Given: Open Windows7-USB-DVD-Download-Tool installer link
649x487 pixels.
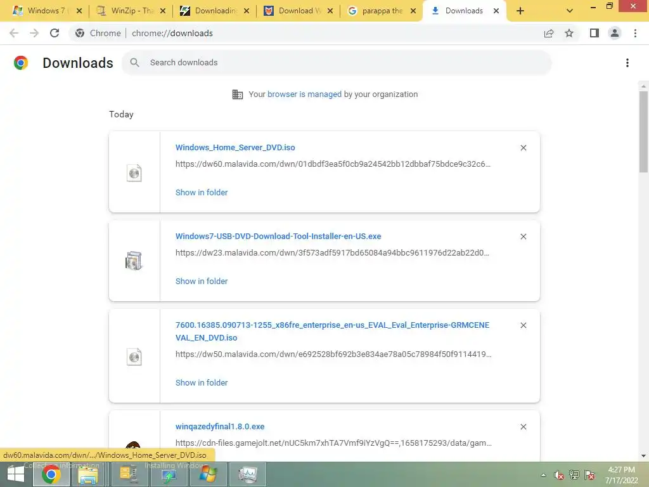Looking at the screenshot, I should click(x=278, y=236).
